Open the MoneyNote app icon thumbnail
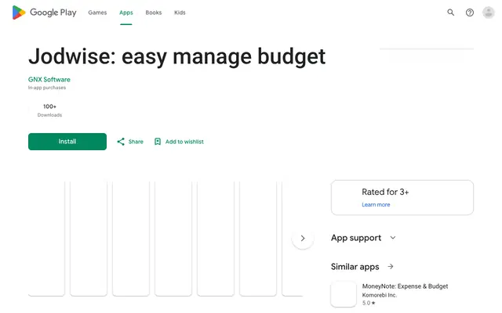Image resolution: width=502 pixels, height=313 pixels. [x=344, y=294]
